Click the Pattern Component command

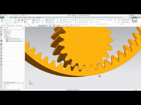125,22
